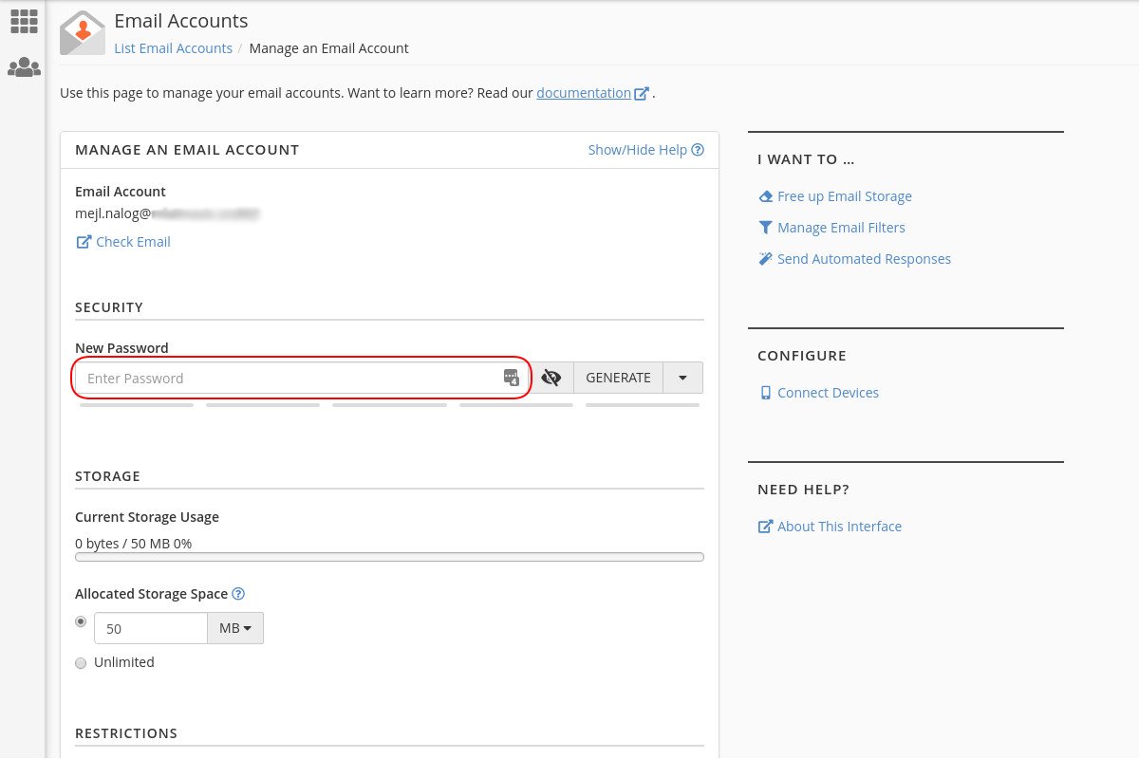
Task: Open the MB storage unit dropdown
Action: click(234, 628)
